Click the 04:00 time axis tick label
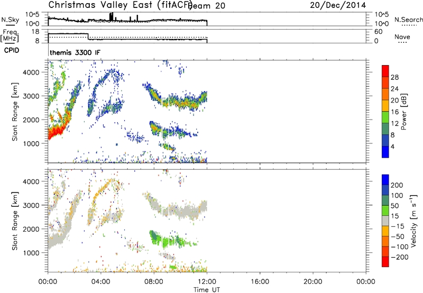The image size is (423, 293). 101,282
